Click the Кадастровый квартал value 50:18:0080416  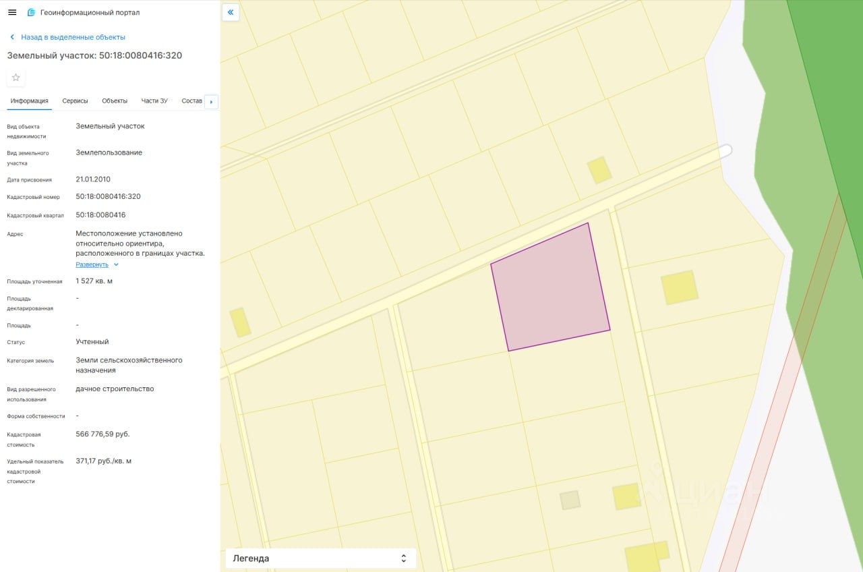100,214
